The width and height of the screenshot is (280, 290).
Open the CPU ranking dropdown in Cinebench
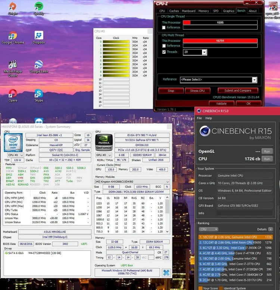click(x=208, y=229)
